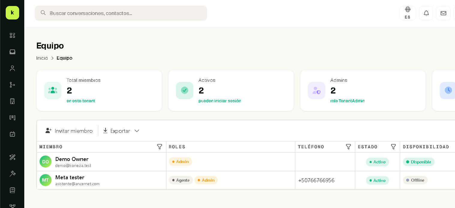Click Activo status in Meta tester row
Viewport: 455px width, 208px height.
(377, 180)
